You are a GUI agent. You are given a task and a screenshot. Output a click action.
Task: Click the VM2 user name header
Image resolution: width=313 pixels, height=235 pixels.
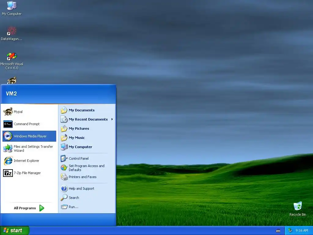(11, 94)
